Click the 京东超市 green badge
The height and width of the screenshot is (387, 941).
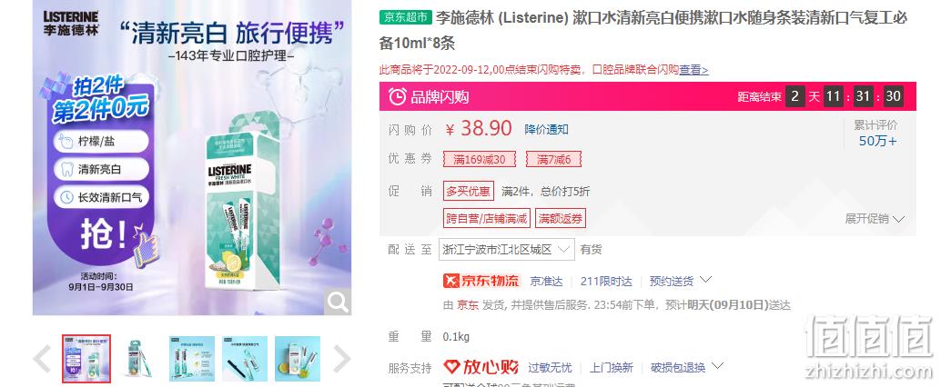406,17
